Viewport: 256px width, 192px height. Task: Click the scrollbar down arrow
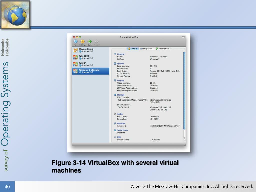click(185, 141)
